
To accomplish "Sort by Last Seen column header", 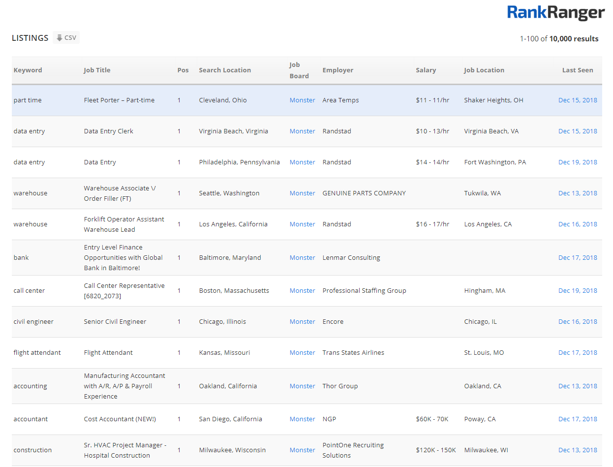I will pyautogui.click(x=578, y=70).
